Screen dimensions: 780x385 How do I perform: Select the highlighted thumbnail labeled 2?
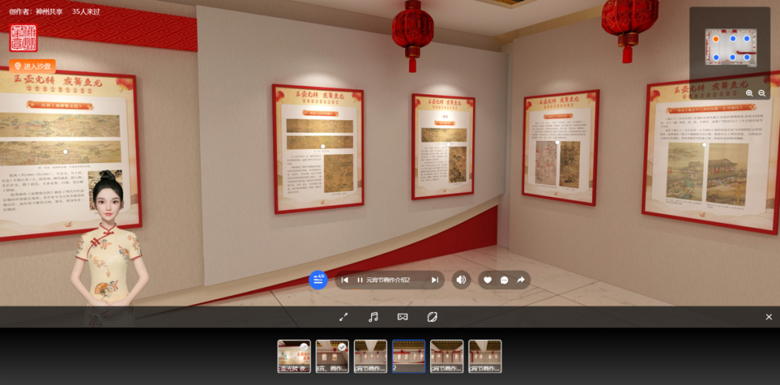tap(408, 356)
